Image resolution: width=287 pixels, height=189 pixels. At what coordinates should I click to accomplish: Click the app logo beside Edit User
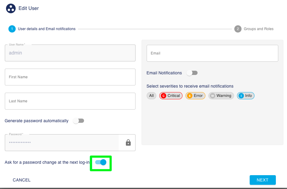click(11, 8)
